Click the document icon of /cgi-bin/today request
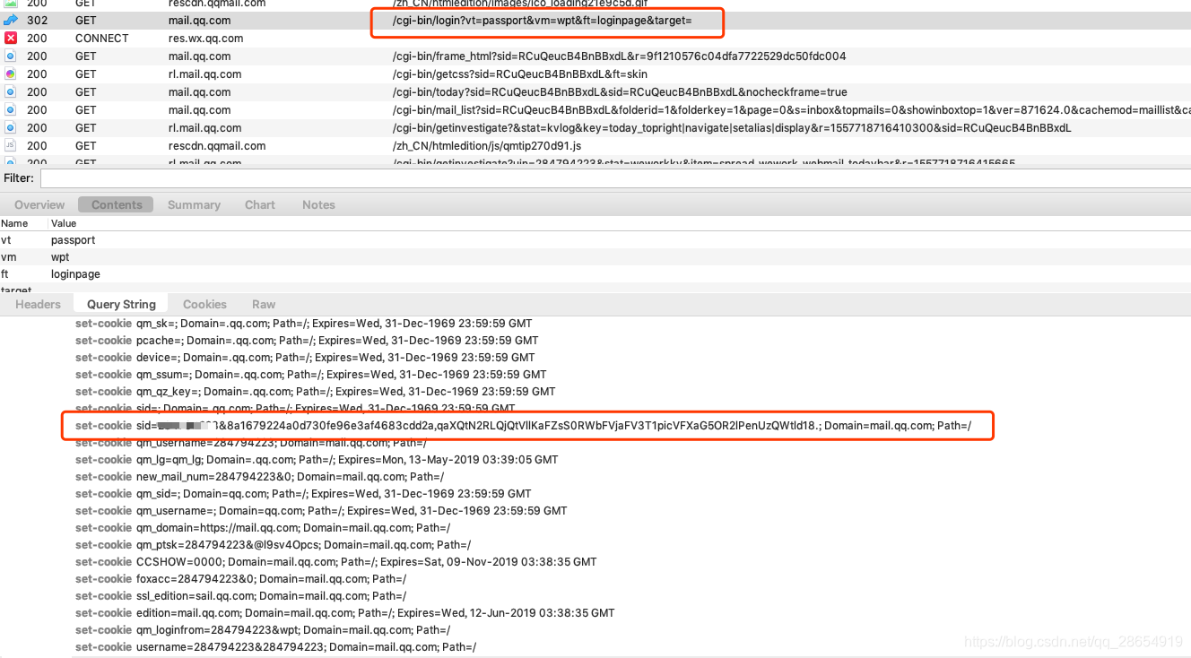Viewport: 1191px width, 658px height. coord(11,91)
